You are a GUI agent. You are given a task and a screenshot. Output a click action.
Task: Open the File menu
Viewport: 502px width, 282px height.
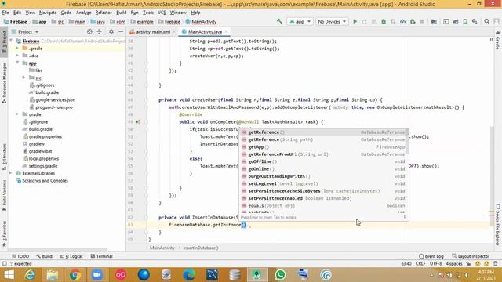tap(5, 13)
